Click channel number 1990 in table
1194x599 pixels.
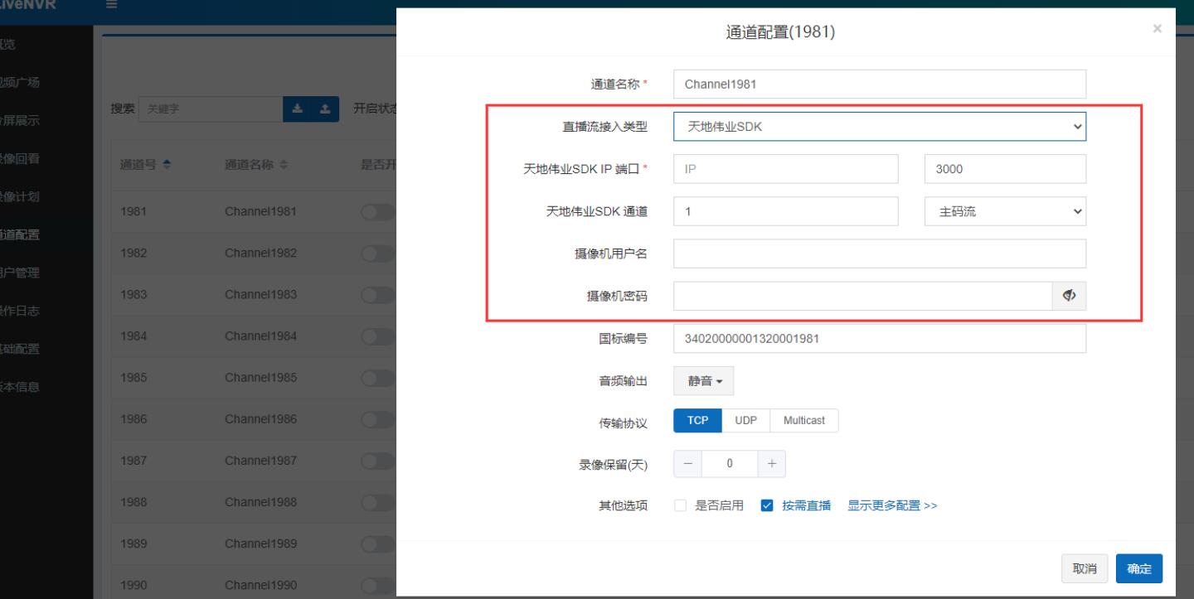click(x=133, y=586)
